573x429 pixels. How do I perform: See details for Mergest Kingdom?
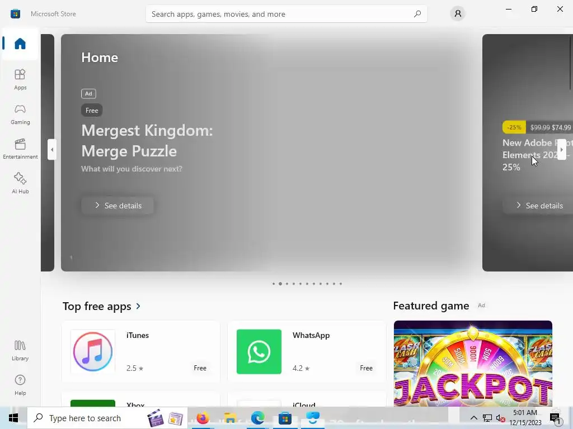[118, 206]
